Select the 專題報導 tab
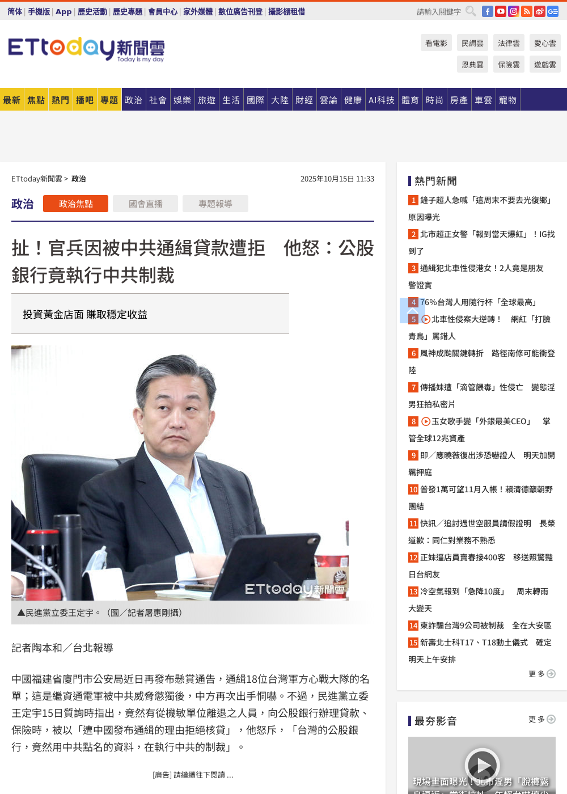This screenshot has width=567, height=794. point(215,204)
